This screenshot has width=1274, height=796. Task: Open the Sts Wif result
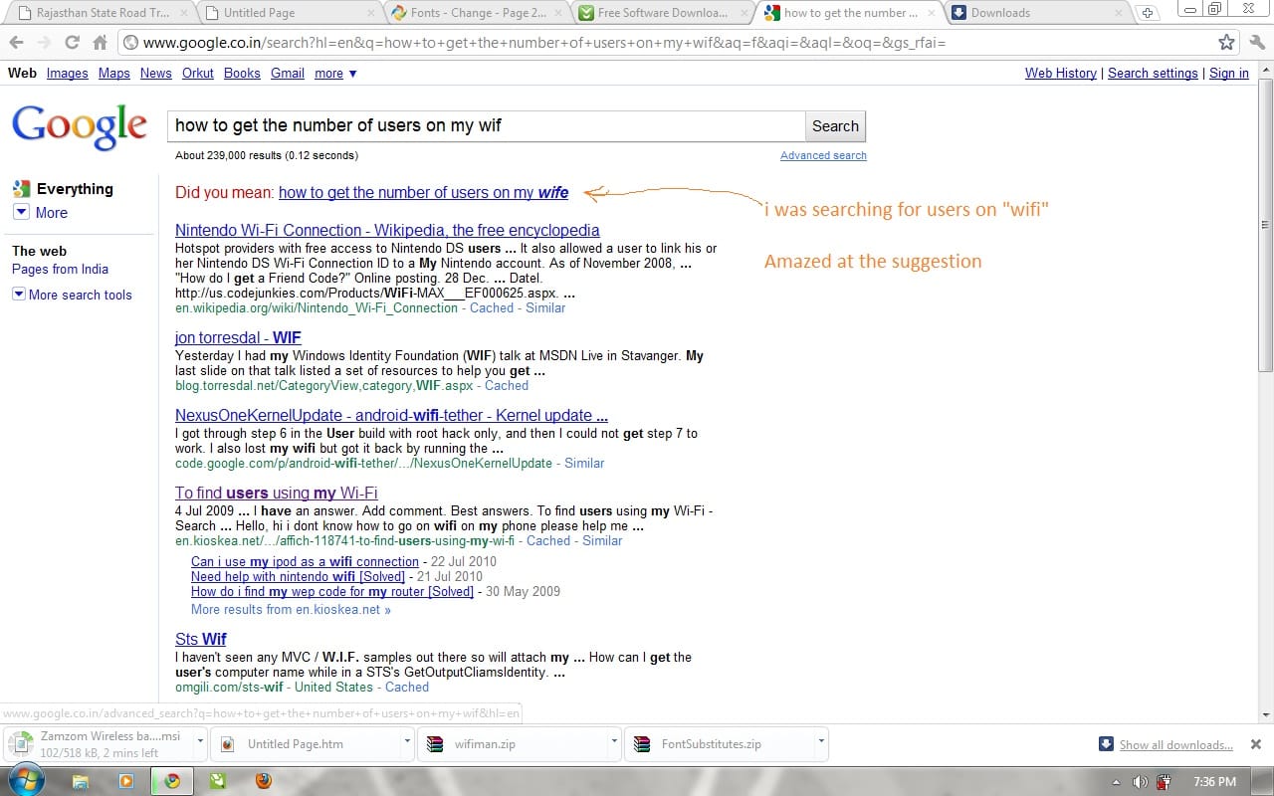(201, 639)
